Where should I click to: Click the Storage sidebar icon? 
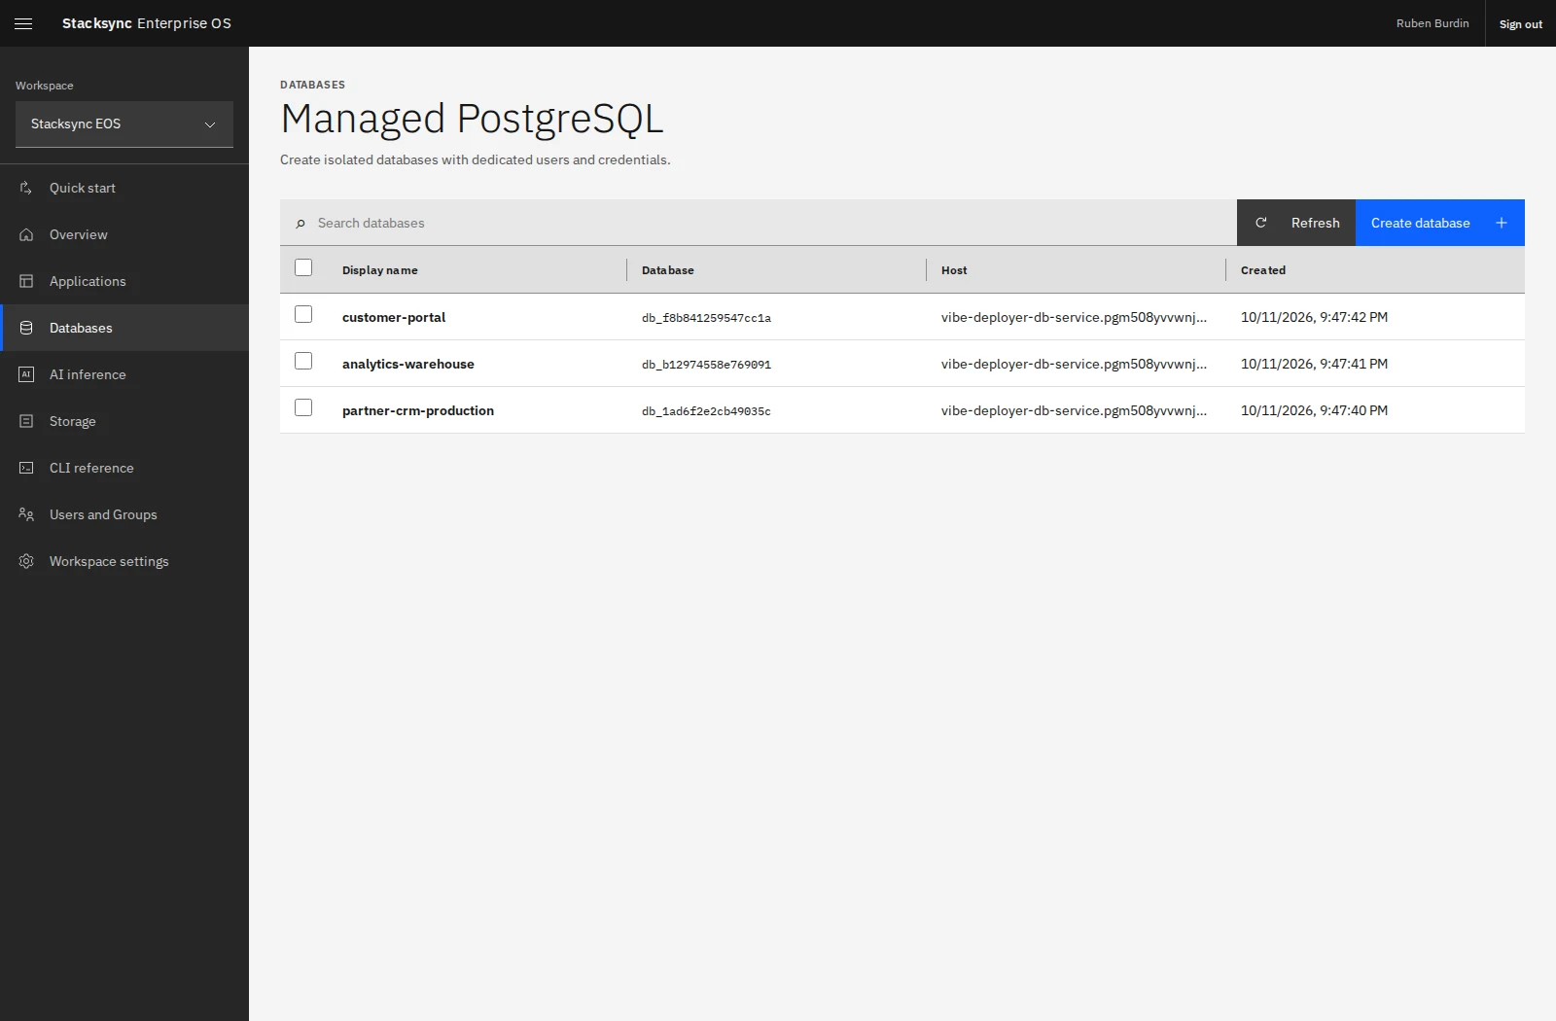(x=26, y=421)
